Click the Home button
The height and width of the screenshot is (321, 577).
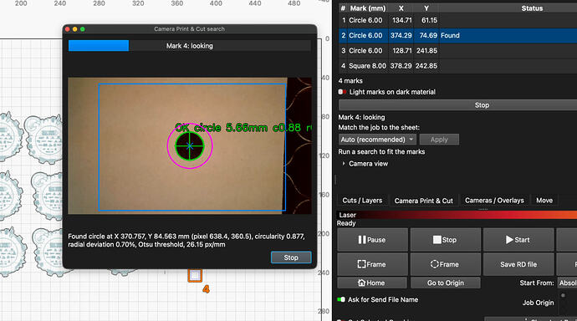372,283
